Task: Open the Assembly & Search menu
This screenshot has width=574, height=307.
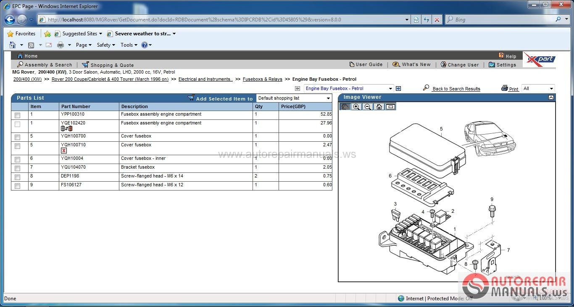Action: click(x=45, y=65)
